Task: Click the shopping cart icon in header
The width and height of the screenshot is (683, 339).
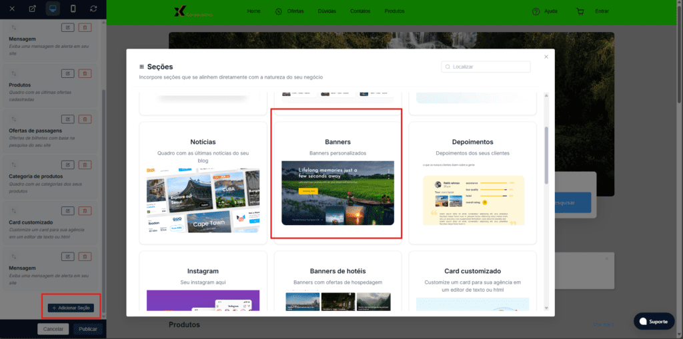Action: click(x=580, y=11)
